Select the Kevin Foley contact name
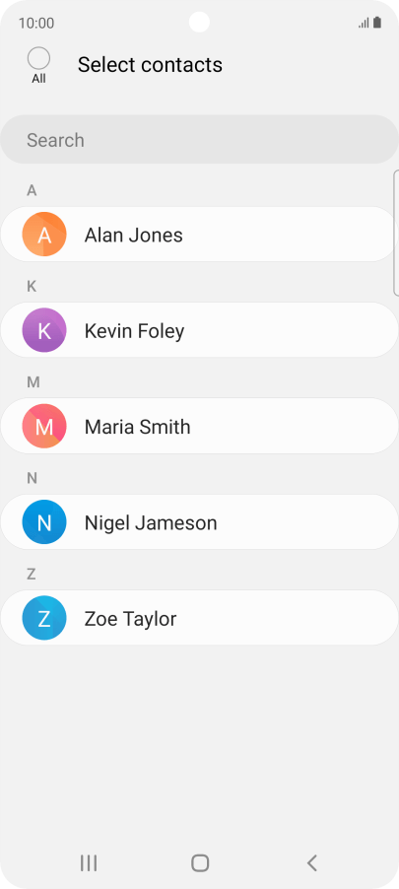Image resolution: width=399 pixels, height=889 pixels. coord(134,331)
